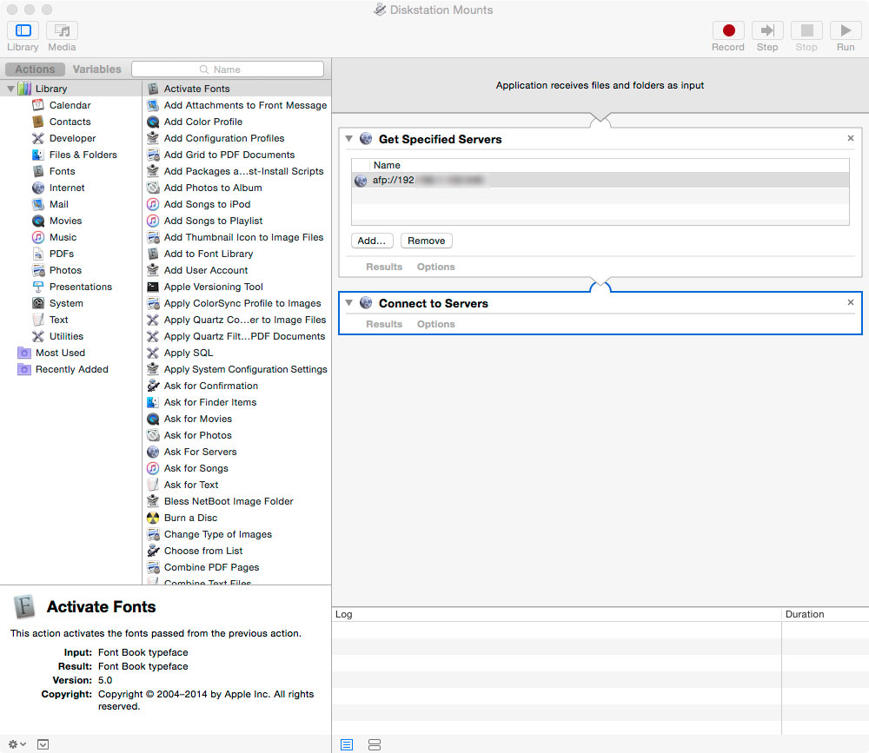Switch to the Variables tab
The width and height of the screenshot is (869, 753).
pos(97,69)
